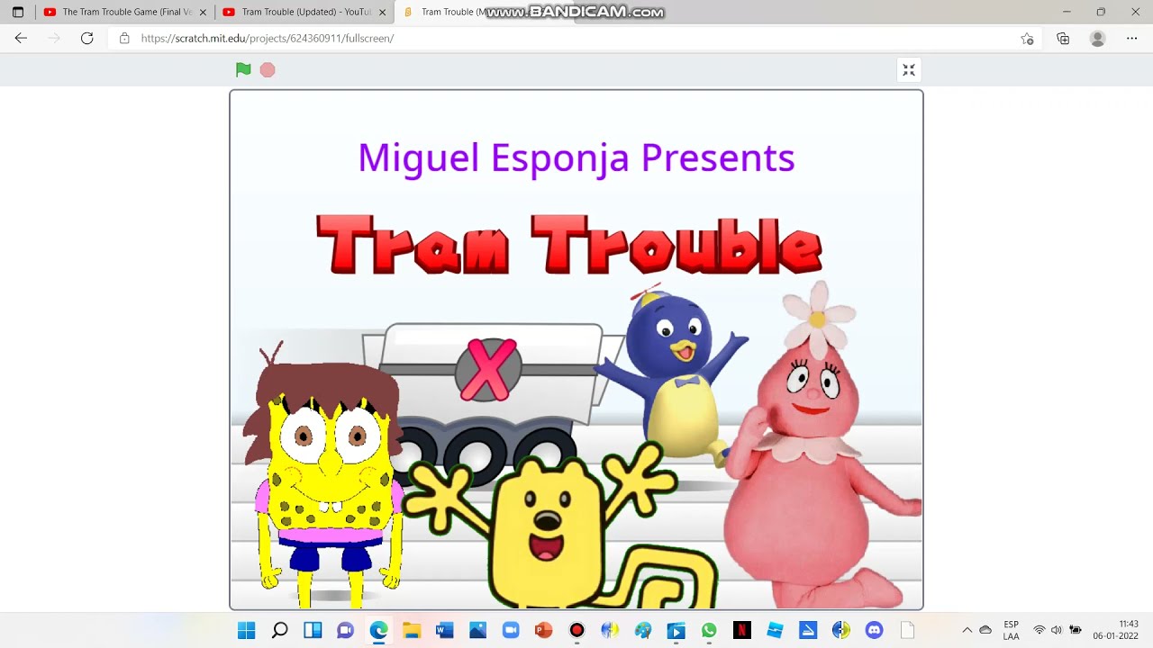Image resolution: width=1153 pixels, height=648 pixels.
Task: Open the Windows Start menu
Action: tap(247, 630)
